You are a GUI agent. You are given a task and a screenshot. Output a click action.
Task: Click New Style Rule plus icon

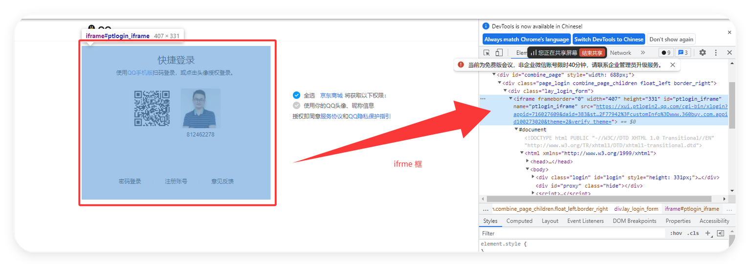[x=707, y=233]
